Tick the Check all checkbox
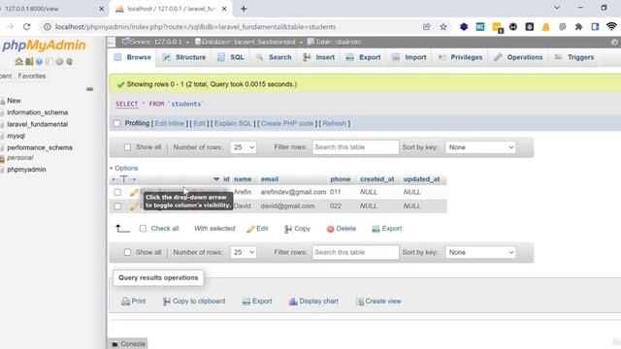The image size is (621, 349). pos(143,229)
